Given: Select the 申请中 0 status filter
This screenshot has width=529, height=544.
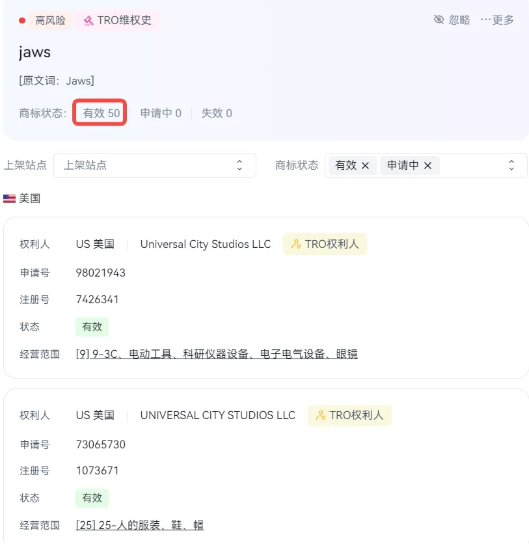Looking at the screenshot, I should pyautogui.click(x=161, y=113).
